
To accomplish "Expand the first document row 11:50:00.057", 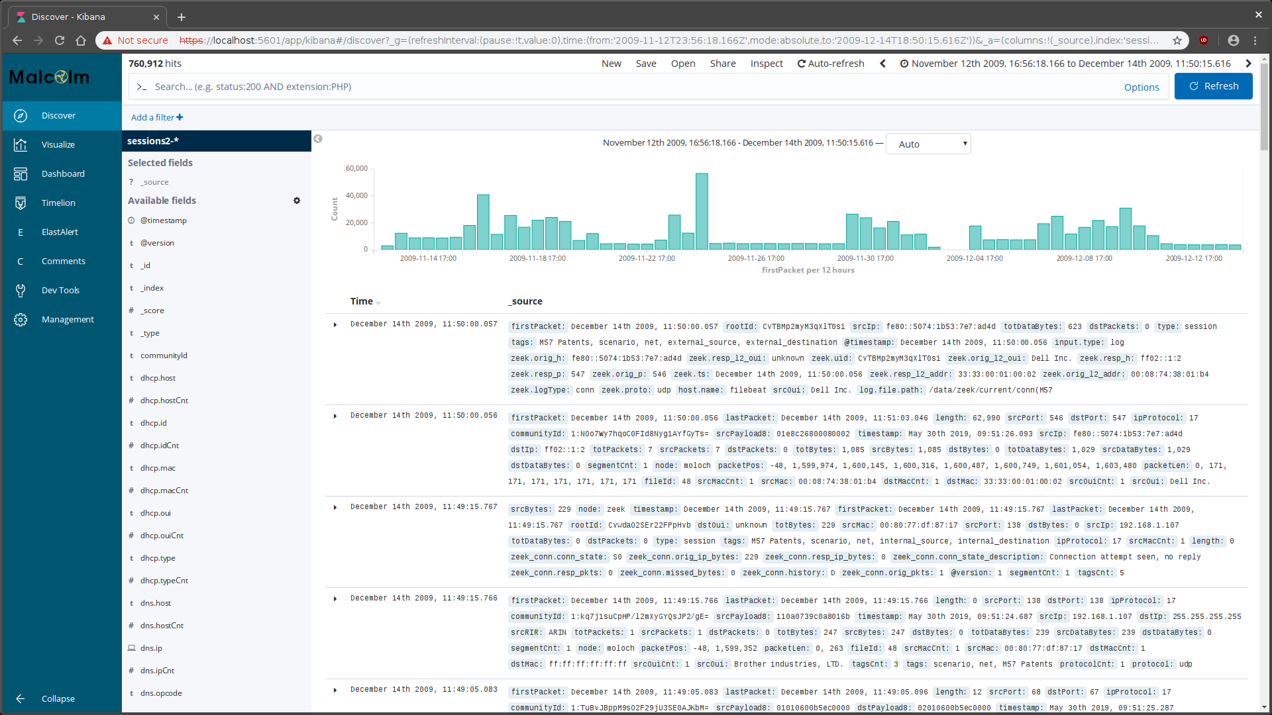I will click(335, 324).
